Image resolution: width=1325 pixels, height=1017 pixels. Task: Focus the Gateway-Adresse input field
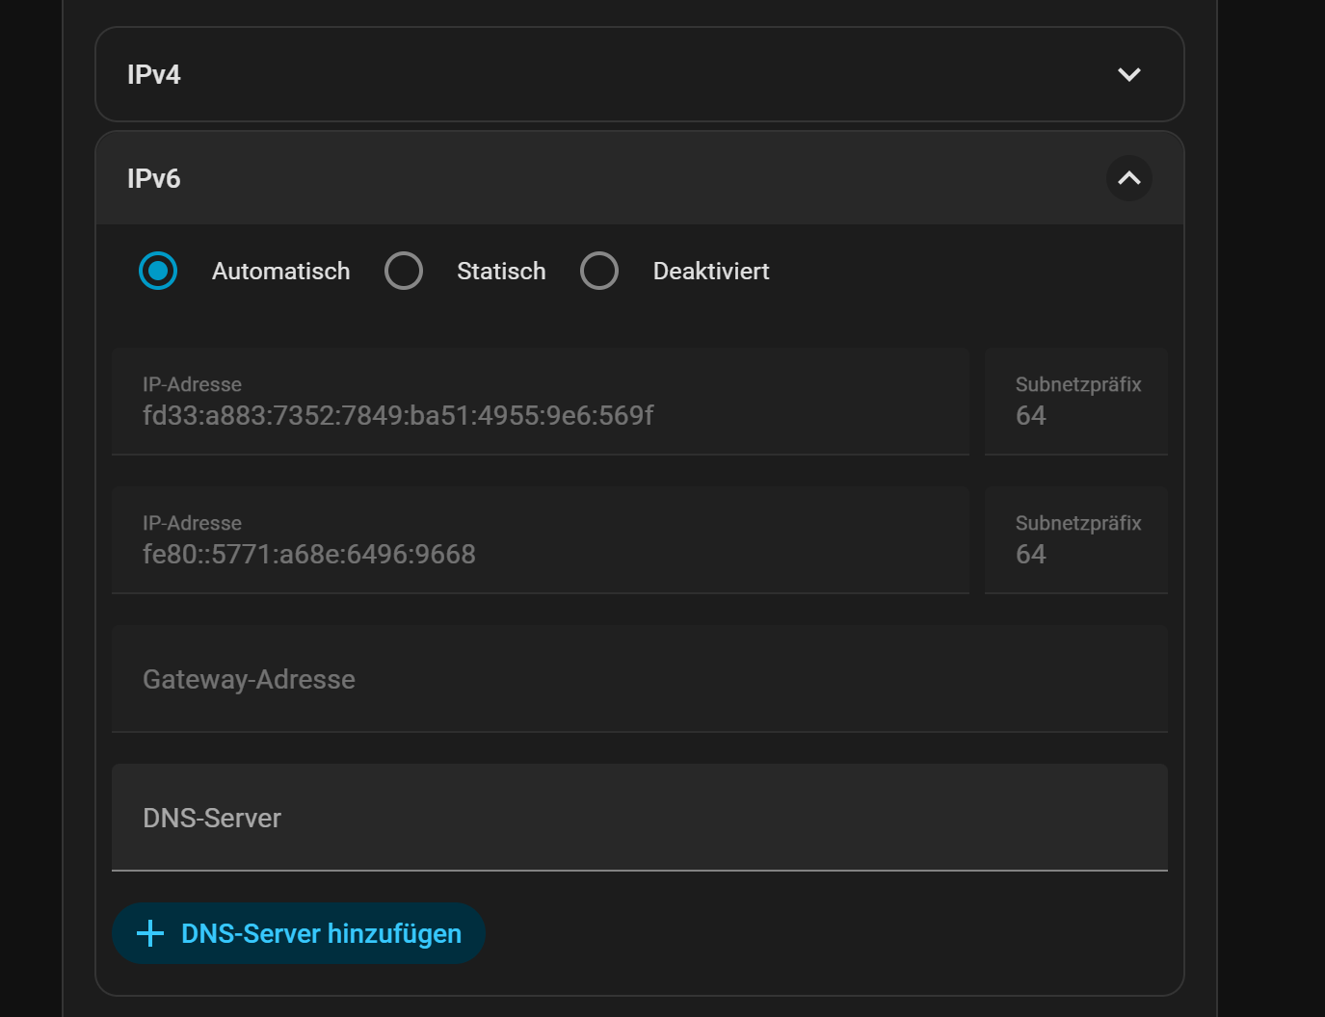tap(639, 679)
